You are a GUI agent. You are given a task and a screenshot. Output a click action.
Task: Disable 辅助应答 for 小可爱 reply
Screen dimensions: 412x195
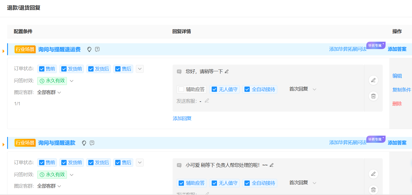point(181,183)
